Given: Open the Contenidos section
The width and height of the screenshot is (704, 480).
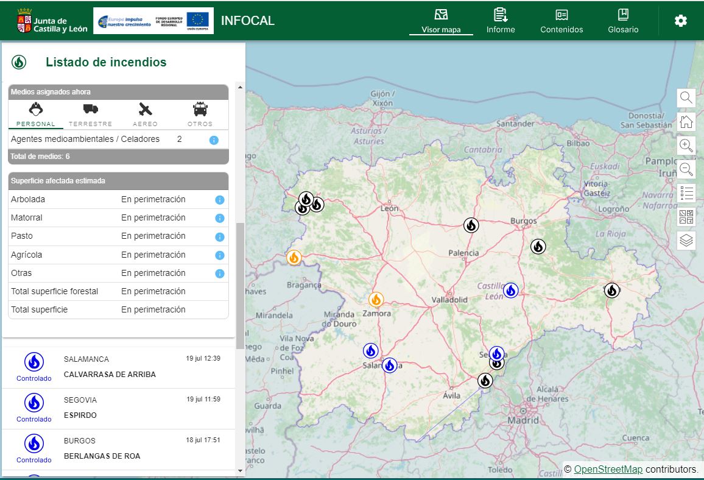Looking at the screenshot, I should (561, 21).
